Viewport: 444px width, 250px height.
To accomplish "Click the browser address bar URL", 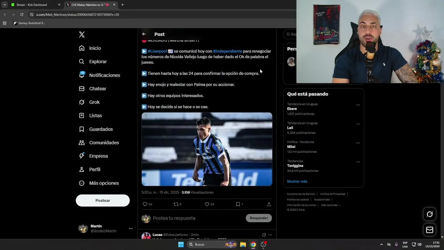I will tap(77, 15).
